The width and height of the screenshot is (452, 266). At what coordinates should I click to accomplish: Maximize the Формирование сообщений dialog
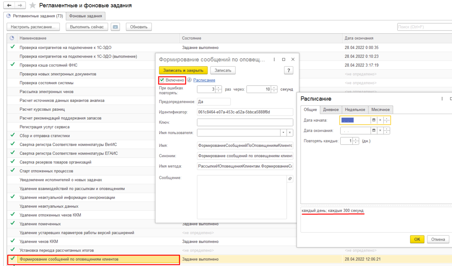tap(284, 60)
